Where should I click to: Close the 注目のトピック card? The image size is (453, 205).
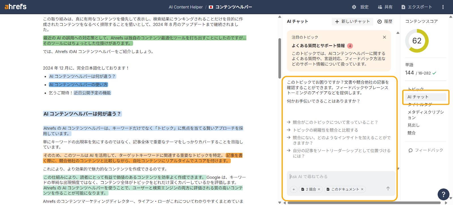(x=384, y=37)
